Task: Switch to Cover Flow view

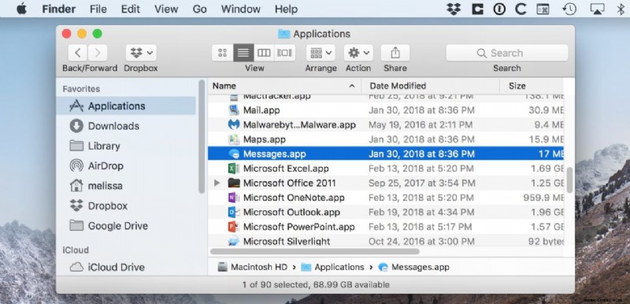Action: tap(285, 53)
